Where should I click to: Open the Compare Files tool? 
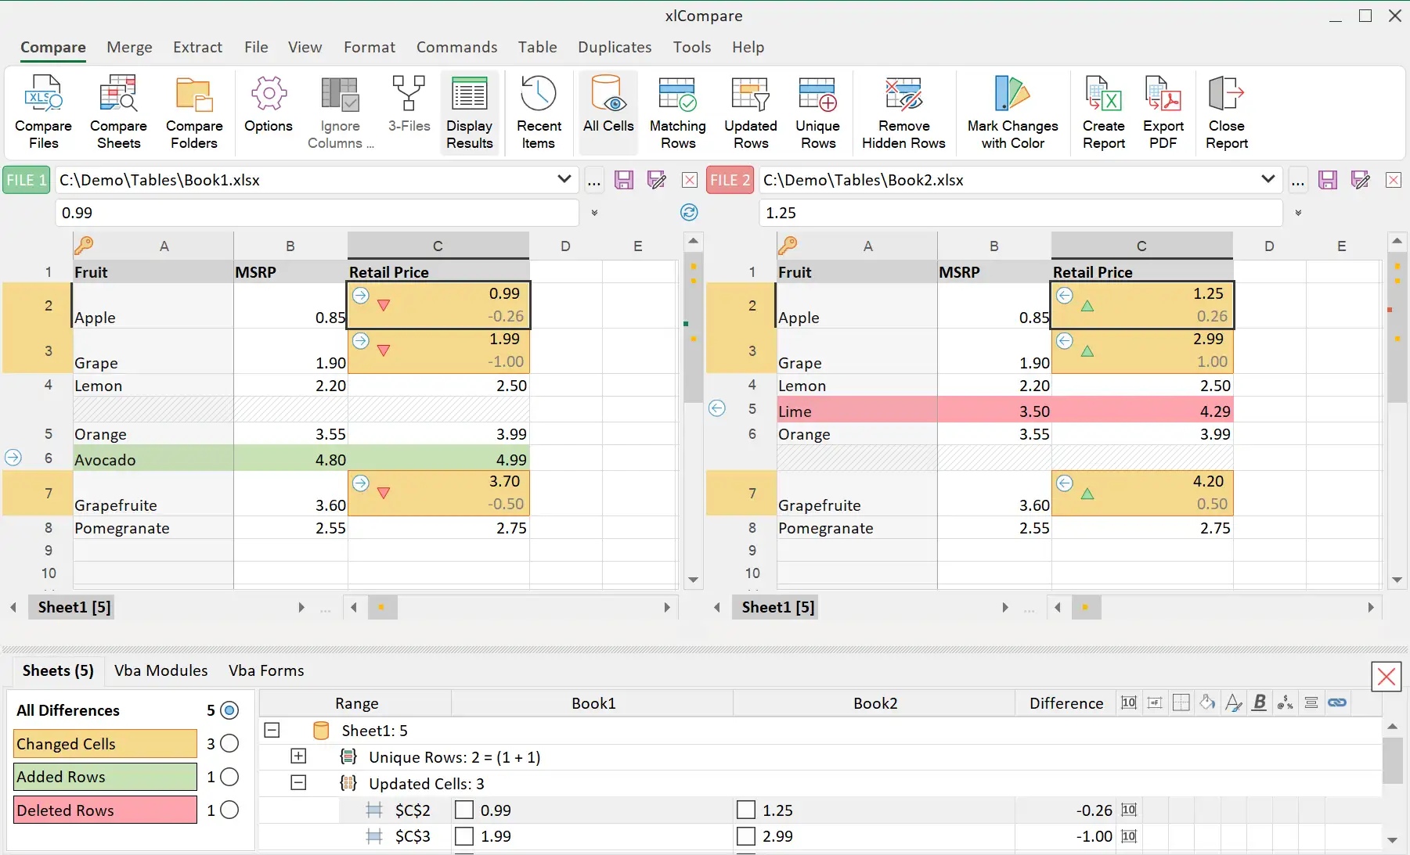43,112
